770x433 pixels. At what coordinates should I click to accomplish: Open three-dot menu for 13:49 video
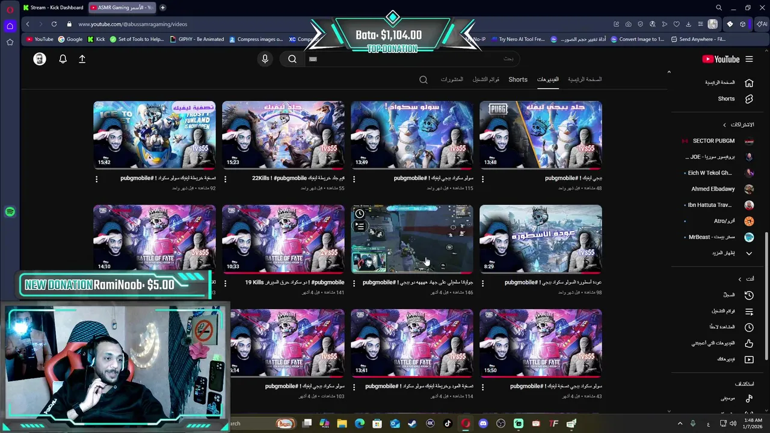[x=354, y=179]
